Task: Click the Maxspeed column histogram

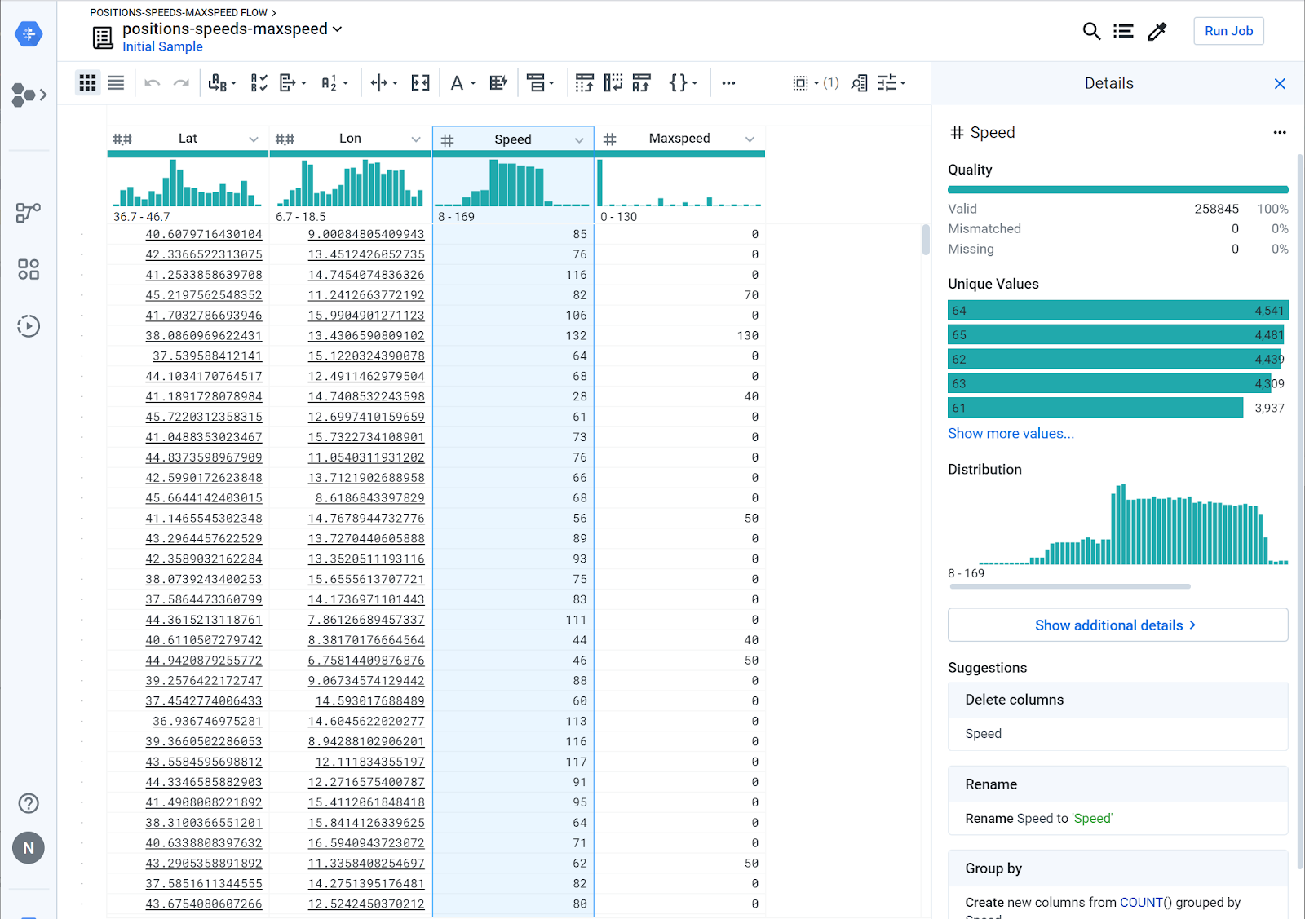Action: tap(680, 183)
